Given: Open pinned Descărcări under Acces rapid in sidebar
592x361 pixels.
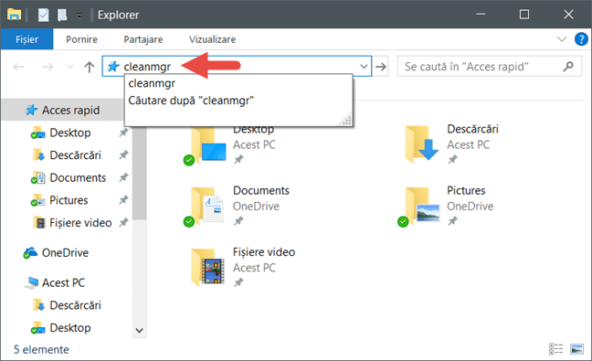Looking at the screenshot, I should point(75,155).
